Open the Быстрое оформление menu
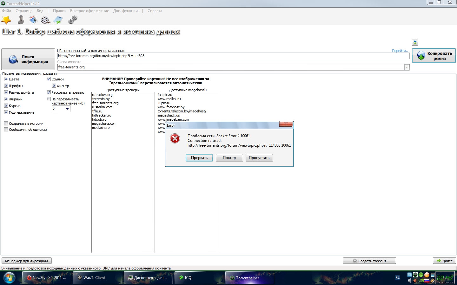 pyautogui.click(x=89, y=11)
